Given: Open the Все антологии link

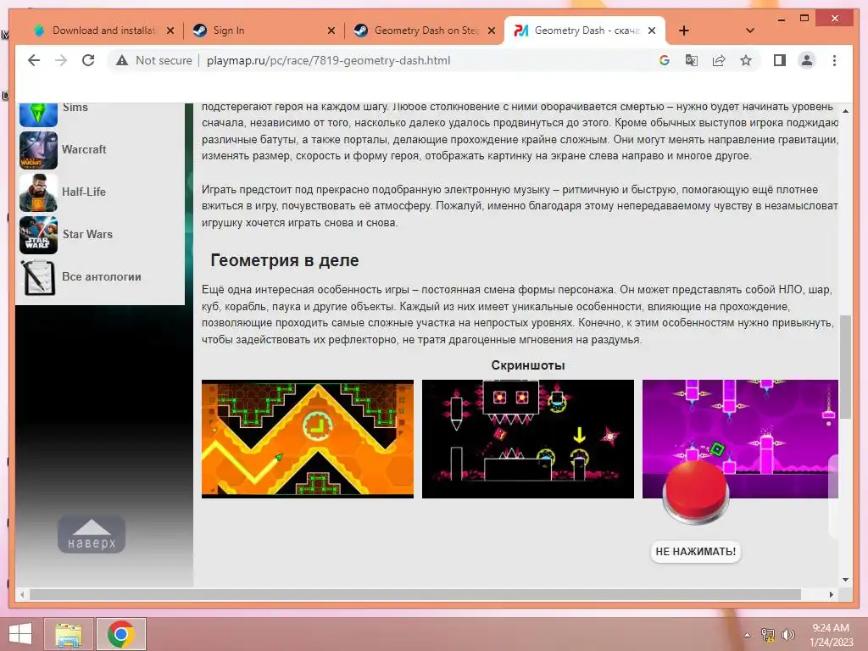Looking at the screenshot, I should (102, 277).
